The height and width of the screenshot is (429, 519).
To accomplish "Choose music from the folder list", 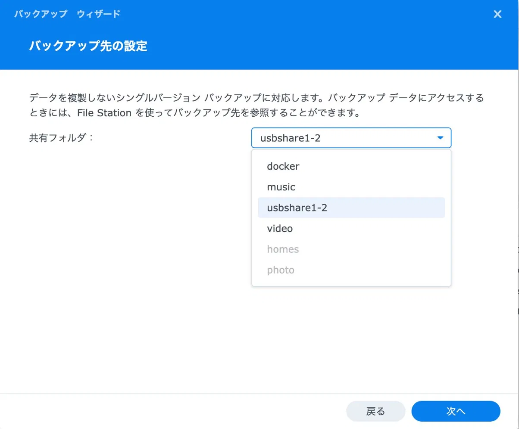I will (351, 187).
